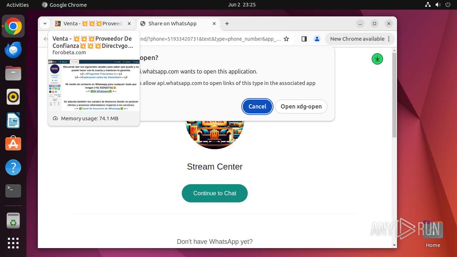Click forobeta.com in tab hover card
The image size is (457, 257).
[69, 52]
